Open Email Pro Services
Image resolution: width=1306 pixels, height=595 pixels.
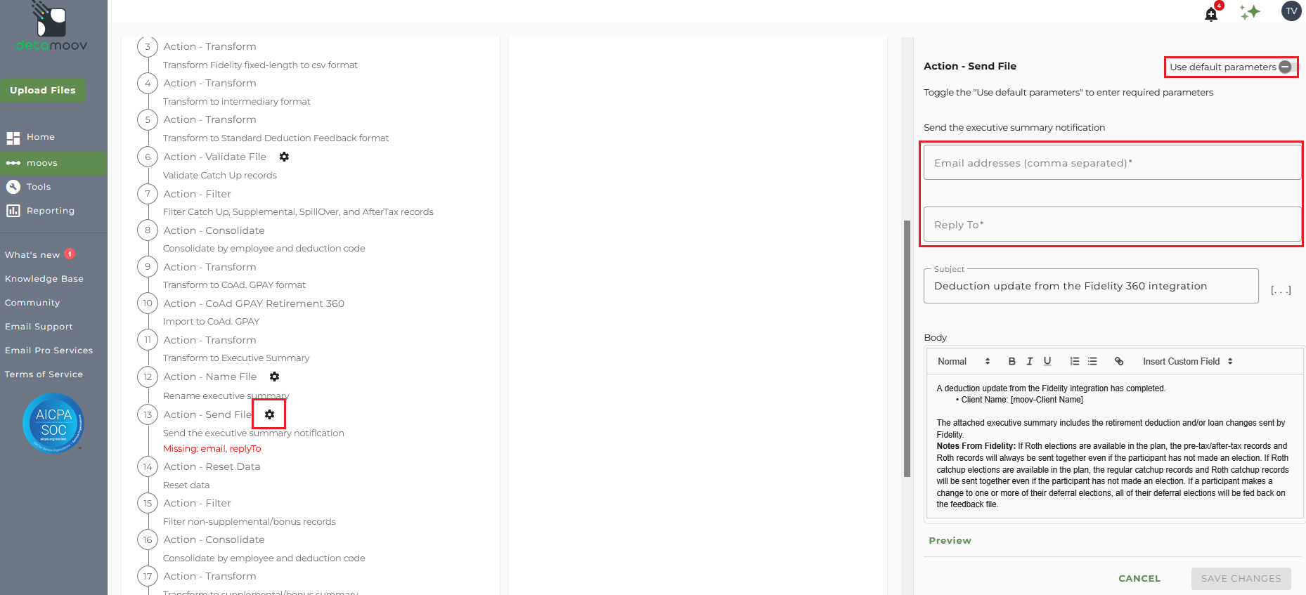(49, 351)
